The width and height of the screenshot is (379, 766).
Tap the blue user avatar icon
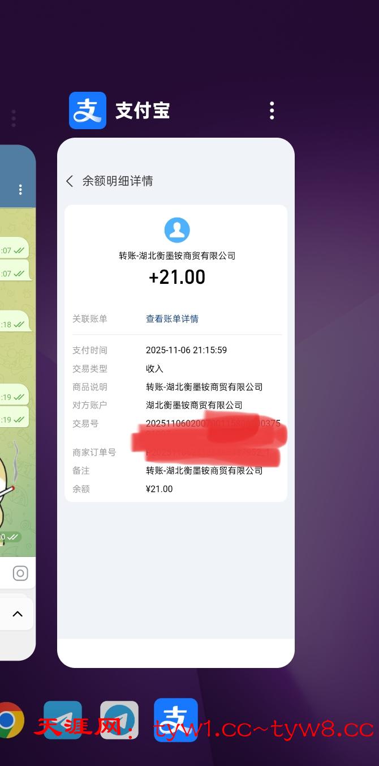point(177,230)
